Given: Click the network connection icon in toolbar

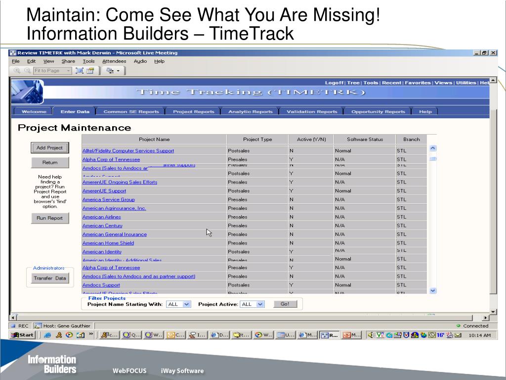Looking at the screenshot, I should 110,70.
